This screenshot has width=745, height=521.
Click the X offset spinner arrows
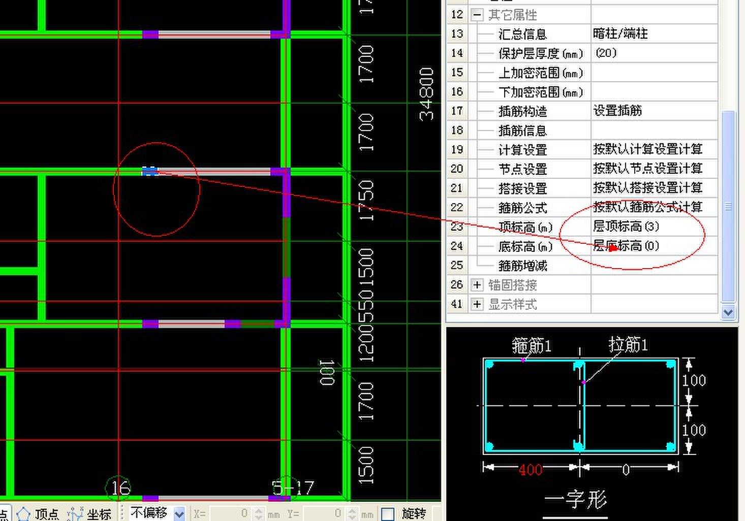258,514
